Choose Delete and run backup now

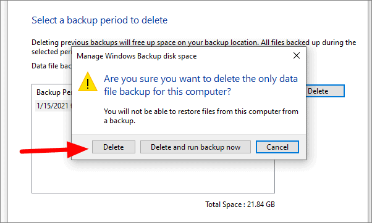pos(195,147)
